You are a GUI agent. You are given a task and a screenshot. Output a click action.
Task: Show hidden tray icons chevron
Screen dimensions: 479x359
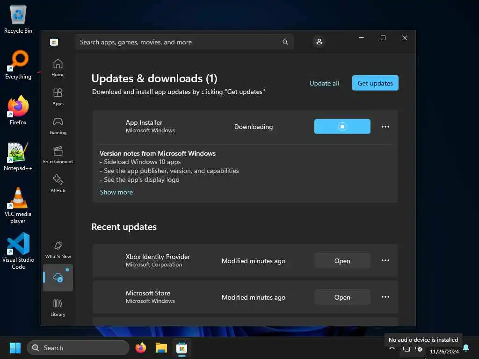coord(392,348)
